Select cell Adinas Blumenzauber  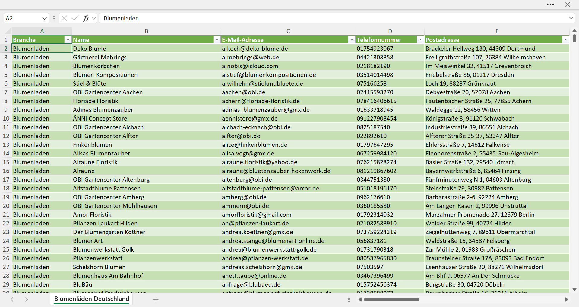click(146, 110)
